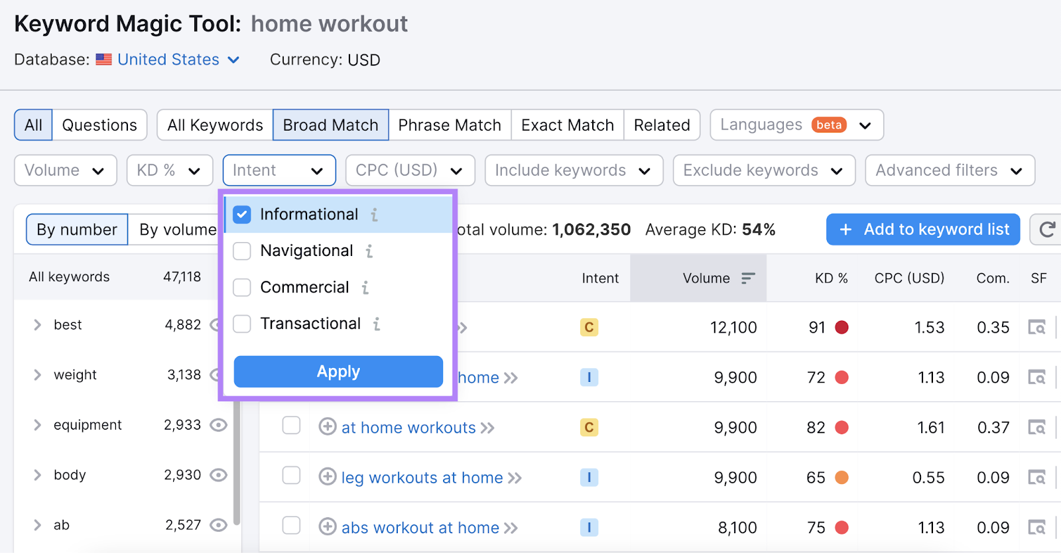Image resolution: width=1061 pixels, height=553 pixels.
Task: Click the United States flag icon
Action: pos(103,59)
